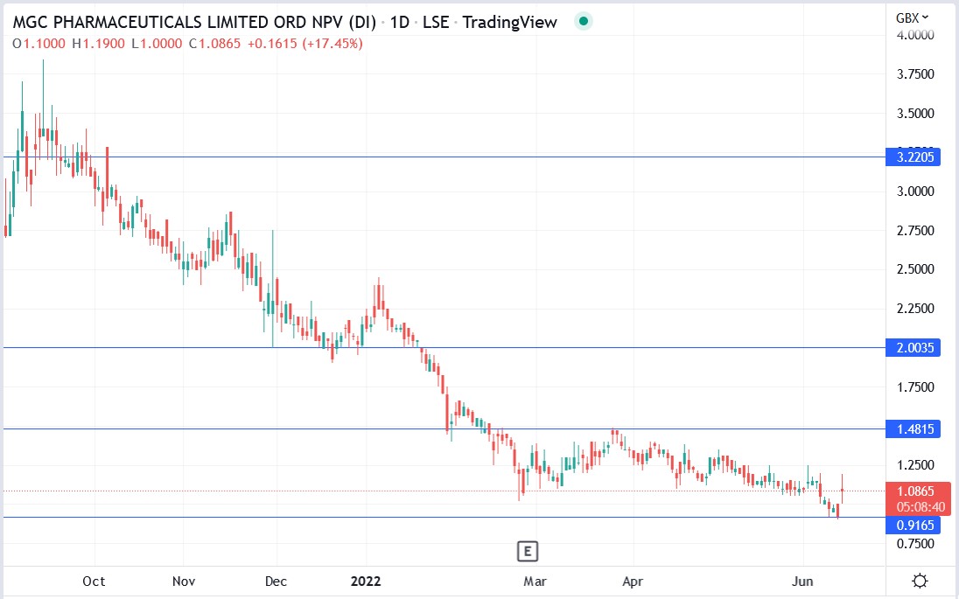Viewport: 959px width, 599px height.
Task: Click the 4.0000 price scale label
Action: 915,35
